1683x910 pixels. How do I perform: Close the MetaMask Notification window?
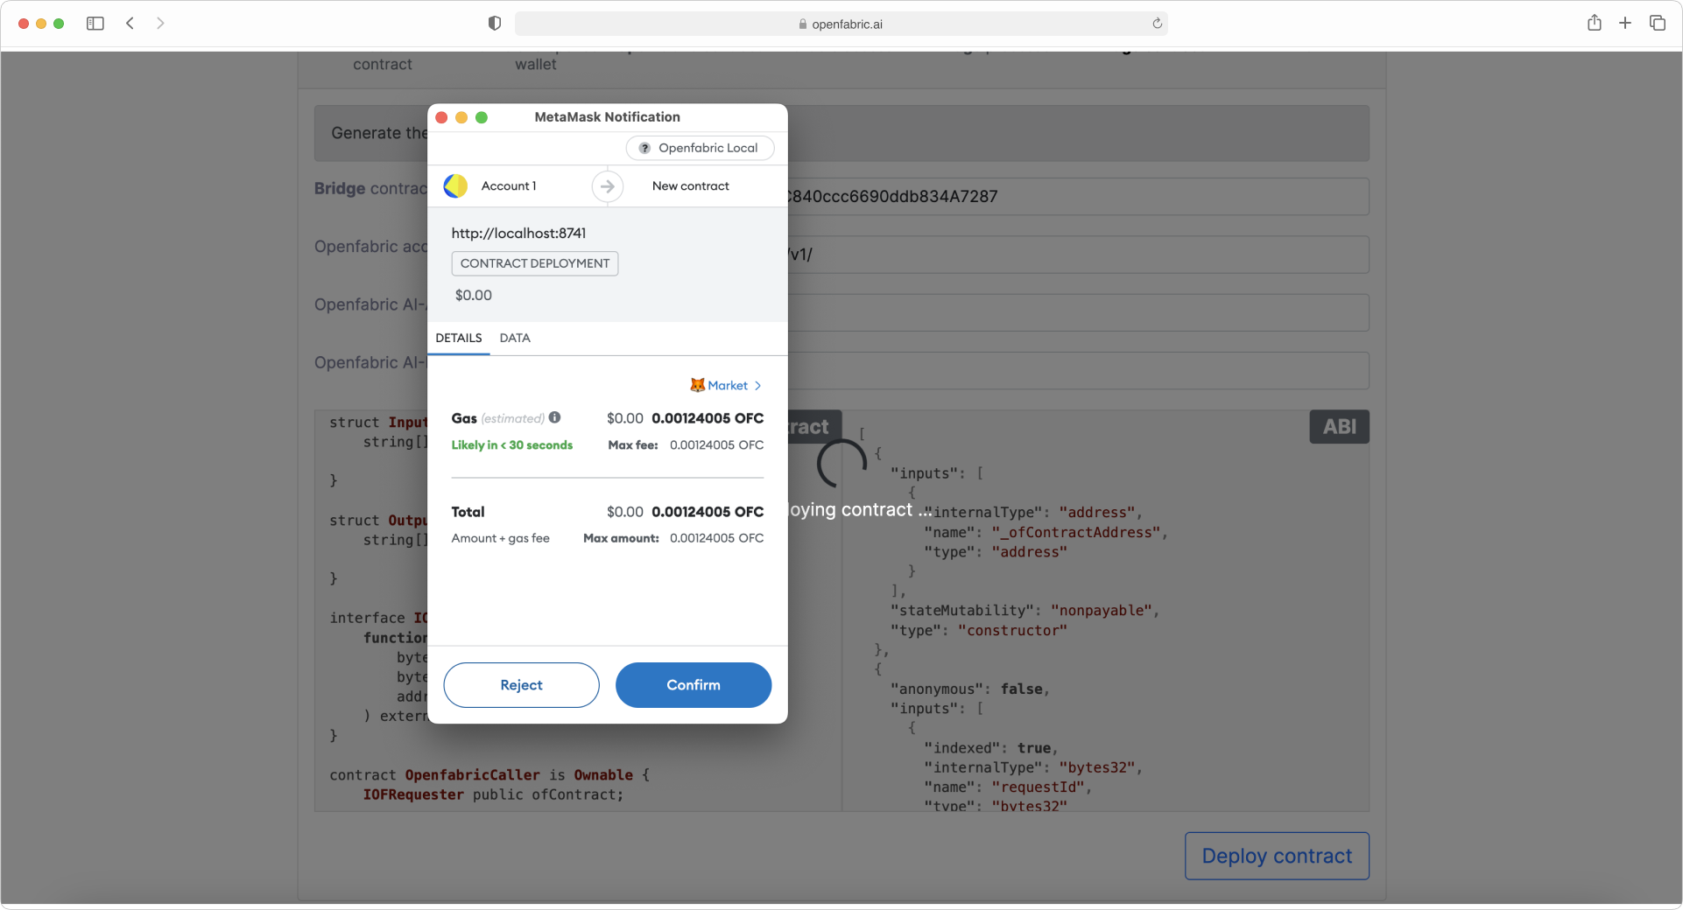[x=441, y=117]
